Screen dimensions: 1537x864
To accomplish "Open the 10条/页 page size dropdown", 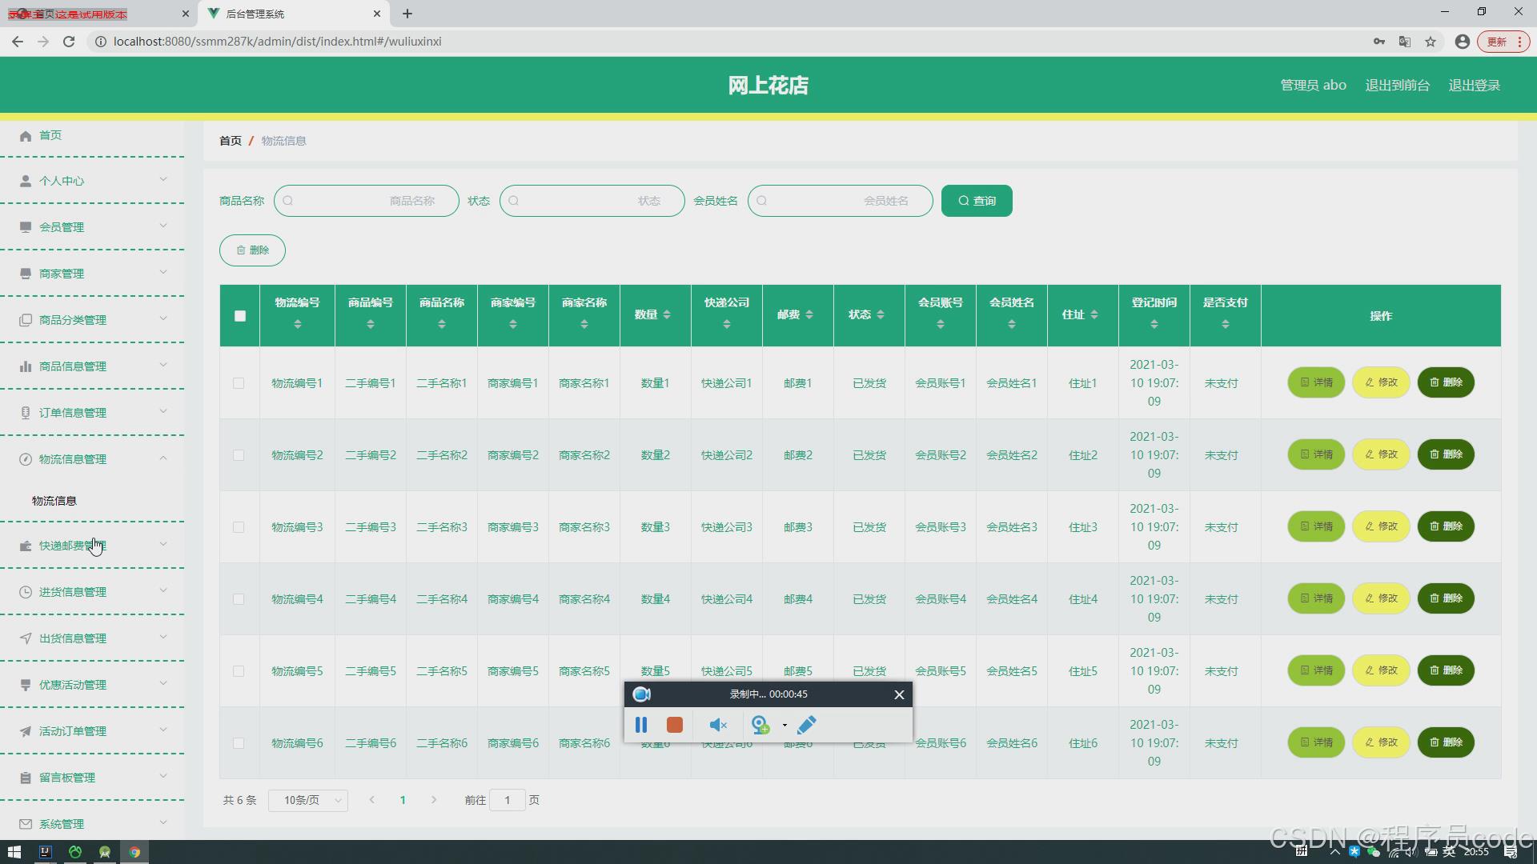I will tap(308, 800).
